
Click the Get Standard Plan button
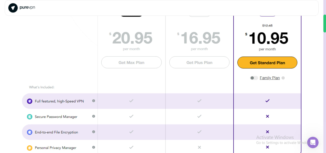pos(267,62)
